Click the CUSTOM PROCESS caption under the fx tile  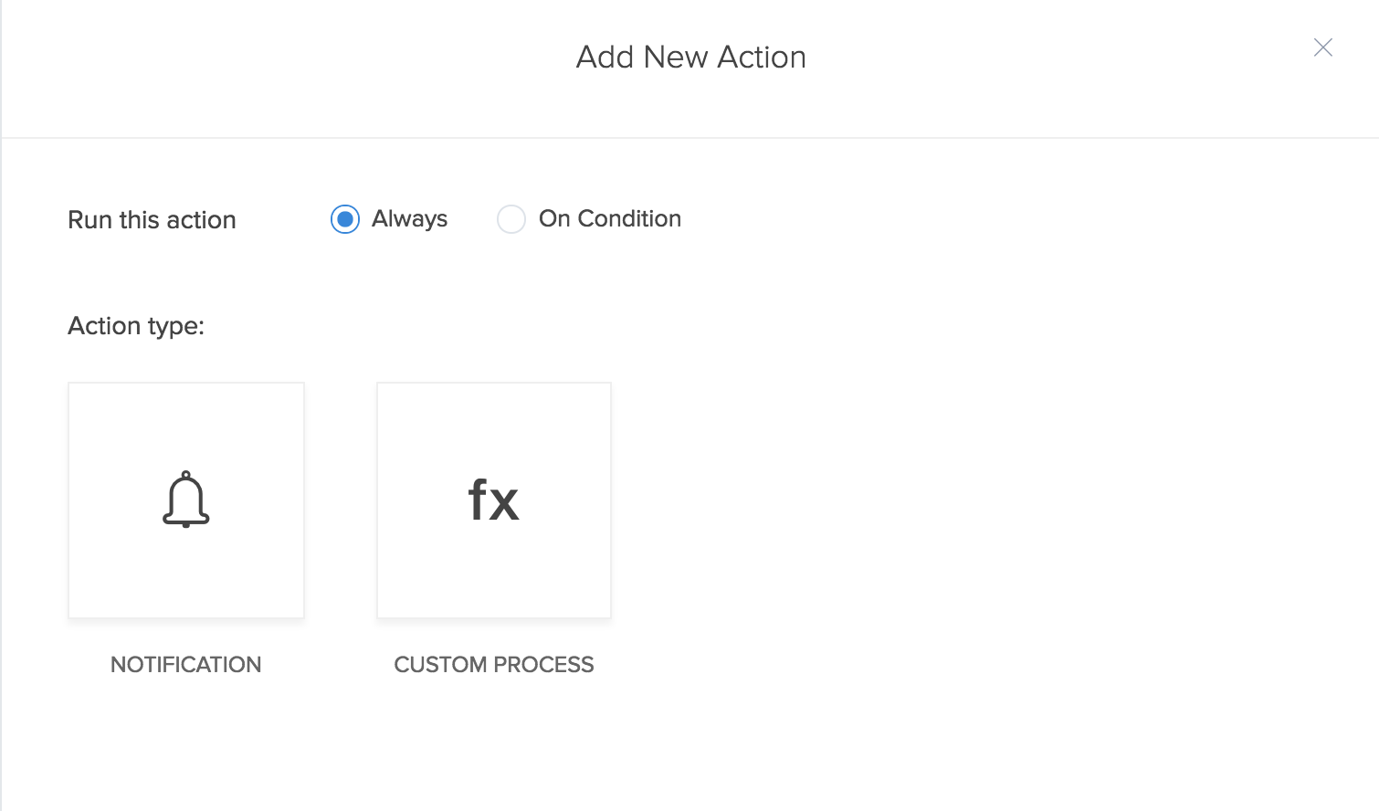[x=493, y=664]
